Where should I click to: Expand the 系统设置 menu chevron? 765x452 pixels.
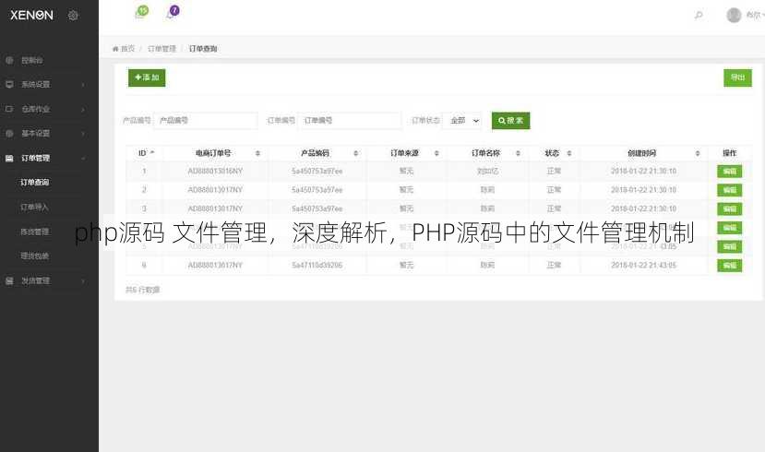(83, 85)
